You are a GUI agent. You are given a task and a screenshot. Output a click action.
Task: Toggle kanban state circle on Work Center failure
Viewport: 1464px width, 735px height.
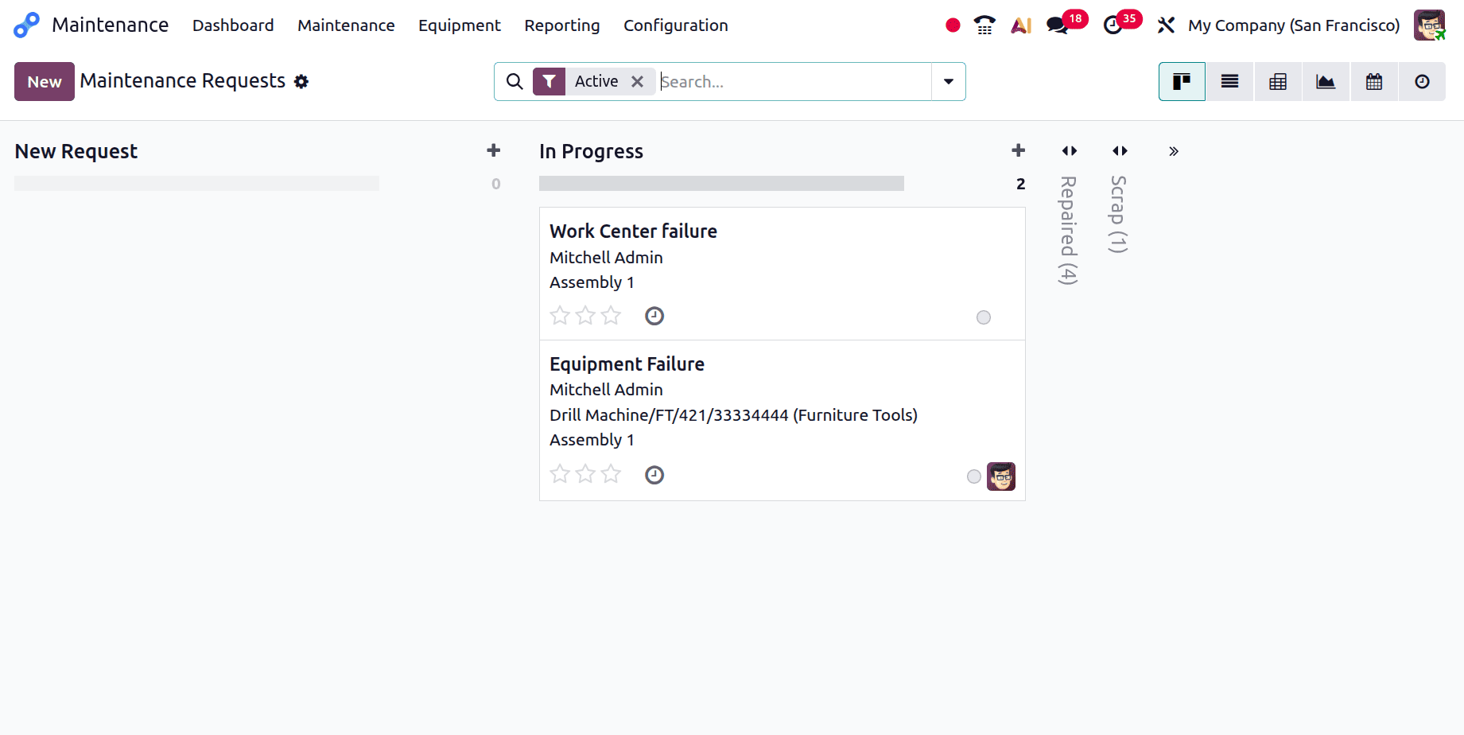pos(984,317)
